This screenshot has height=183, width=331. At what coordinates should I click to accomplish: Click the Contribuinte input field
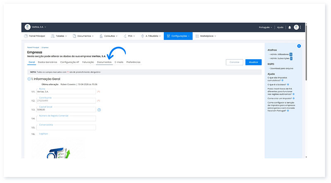[66, 101]
